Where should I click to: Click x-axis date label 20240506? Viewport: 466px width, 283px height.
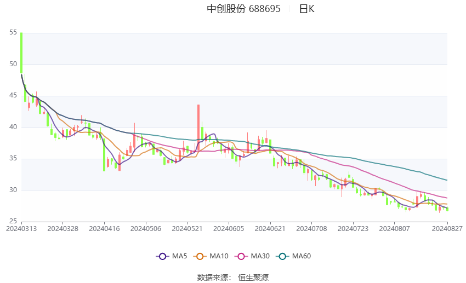tap(146, 229)
